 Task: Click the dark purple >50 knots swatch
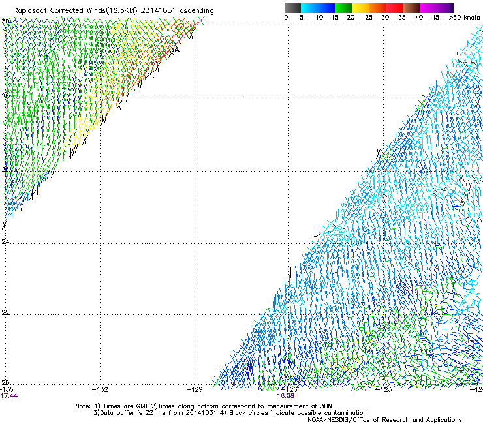pyautogui.click(x=452, y=8)
